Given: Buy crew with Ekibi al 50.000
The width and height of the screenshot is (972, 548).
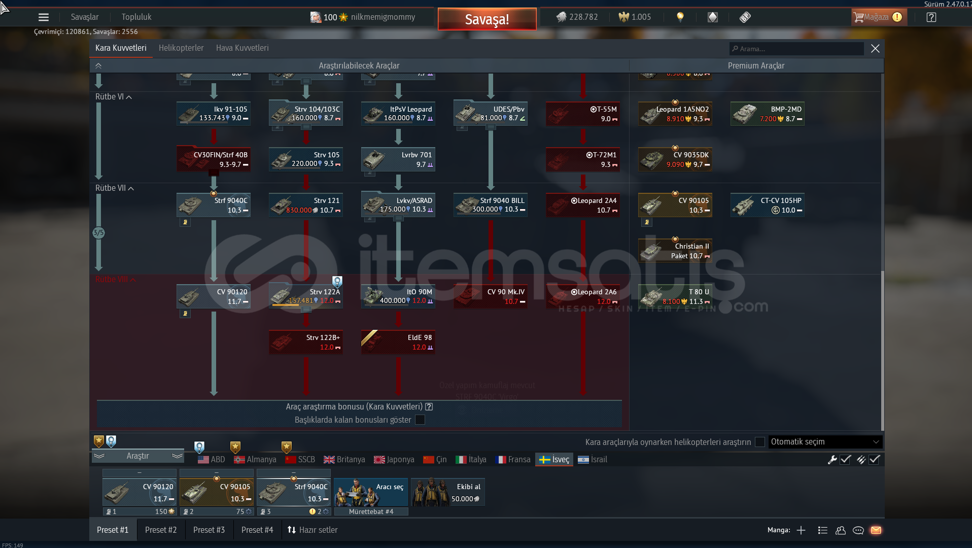Looking at the screenshot, I should (447, 492).
